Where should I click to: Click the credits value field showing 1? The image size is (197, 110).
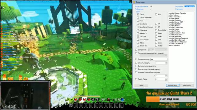pos(160,63)
